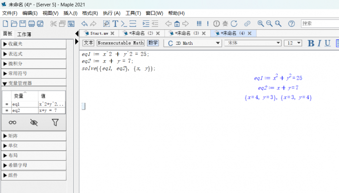Expand the 单位 palette
This screenshot has height=193, width=339.
pos(34,146)
